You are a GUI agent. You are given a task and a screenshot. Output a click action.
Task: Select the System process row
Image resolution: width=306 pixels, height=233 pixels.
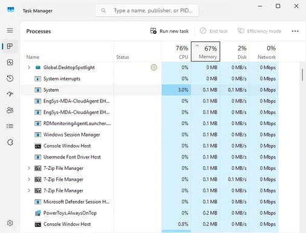pyautogui.click(x=149, y=90)
